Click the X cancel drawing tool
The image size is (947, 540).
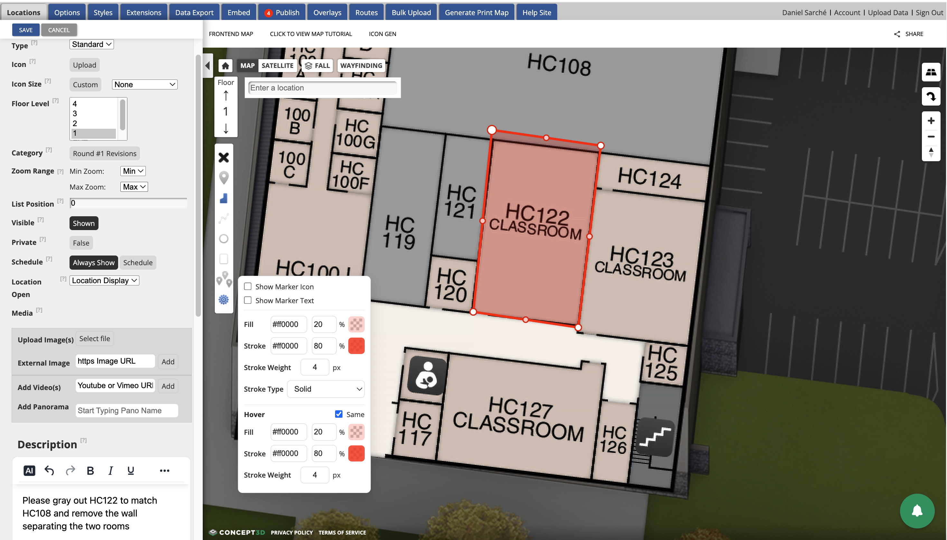click(224, 158)
